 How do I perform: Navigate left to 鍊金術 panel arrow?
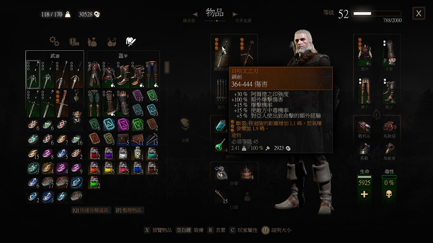195,14
